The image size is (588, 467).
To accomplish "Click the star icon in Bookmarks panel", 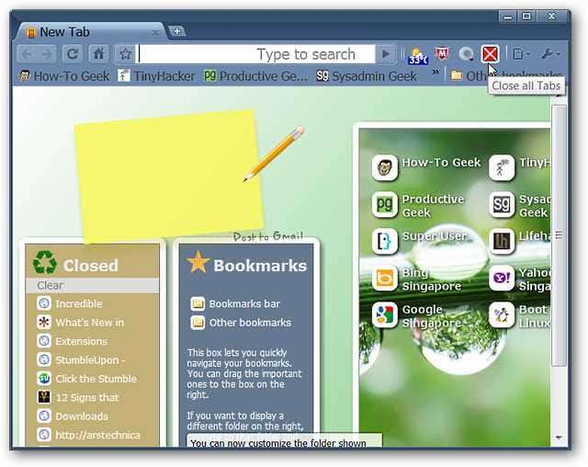I will pos(198,262).
